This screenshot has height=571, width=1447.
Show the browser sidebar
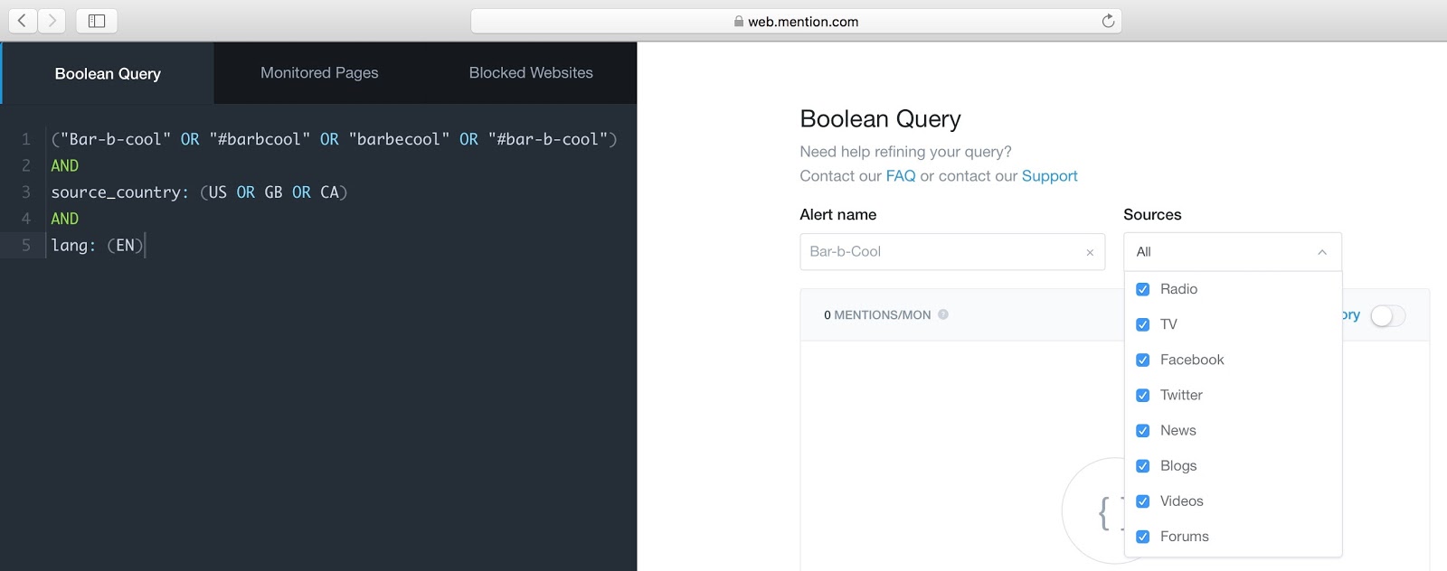tap(97, 21)
